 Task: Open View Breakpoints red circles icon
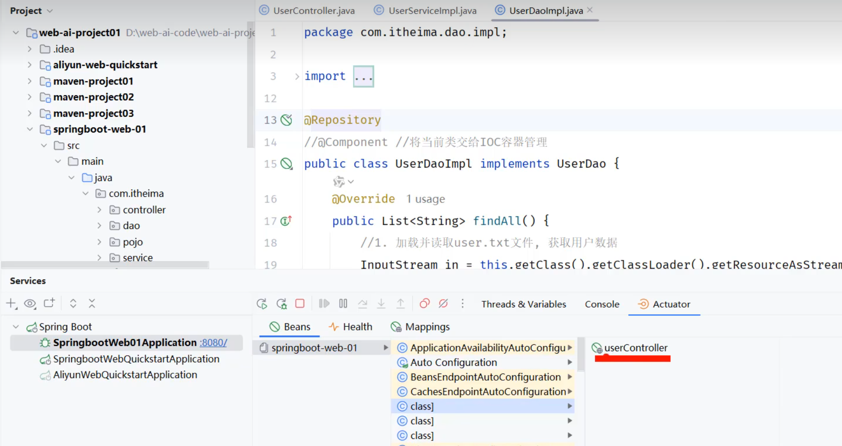coord(424,304)
